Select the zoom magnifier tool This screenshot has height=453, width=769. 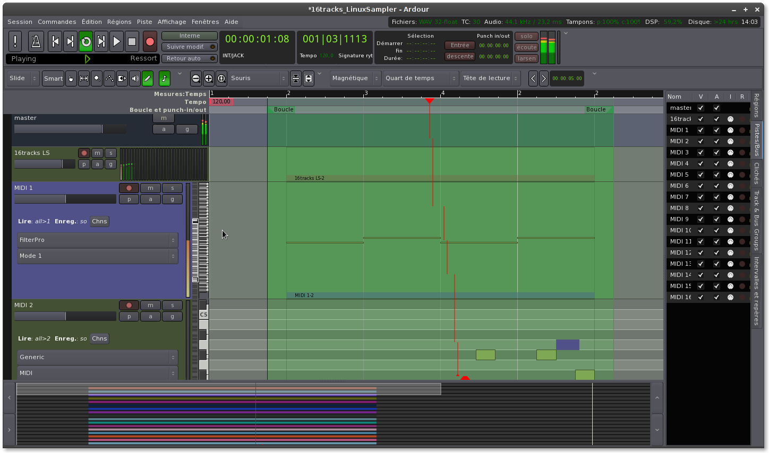(x=97, y=79)
